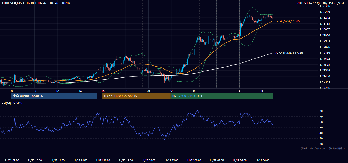The width and height of the screenshot is (348, 163).
Task: Click hour tick 14 under the price chart
Action: 80,90
